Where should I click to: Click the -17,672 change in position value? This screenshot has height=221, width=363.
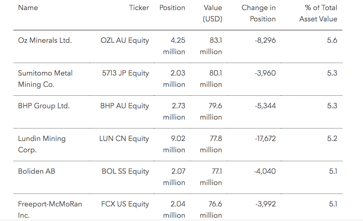(265, 139)
